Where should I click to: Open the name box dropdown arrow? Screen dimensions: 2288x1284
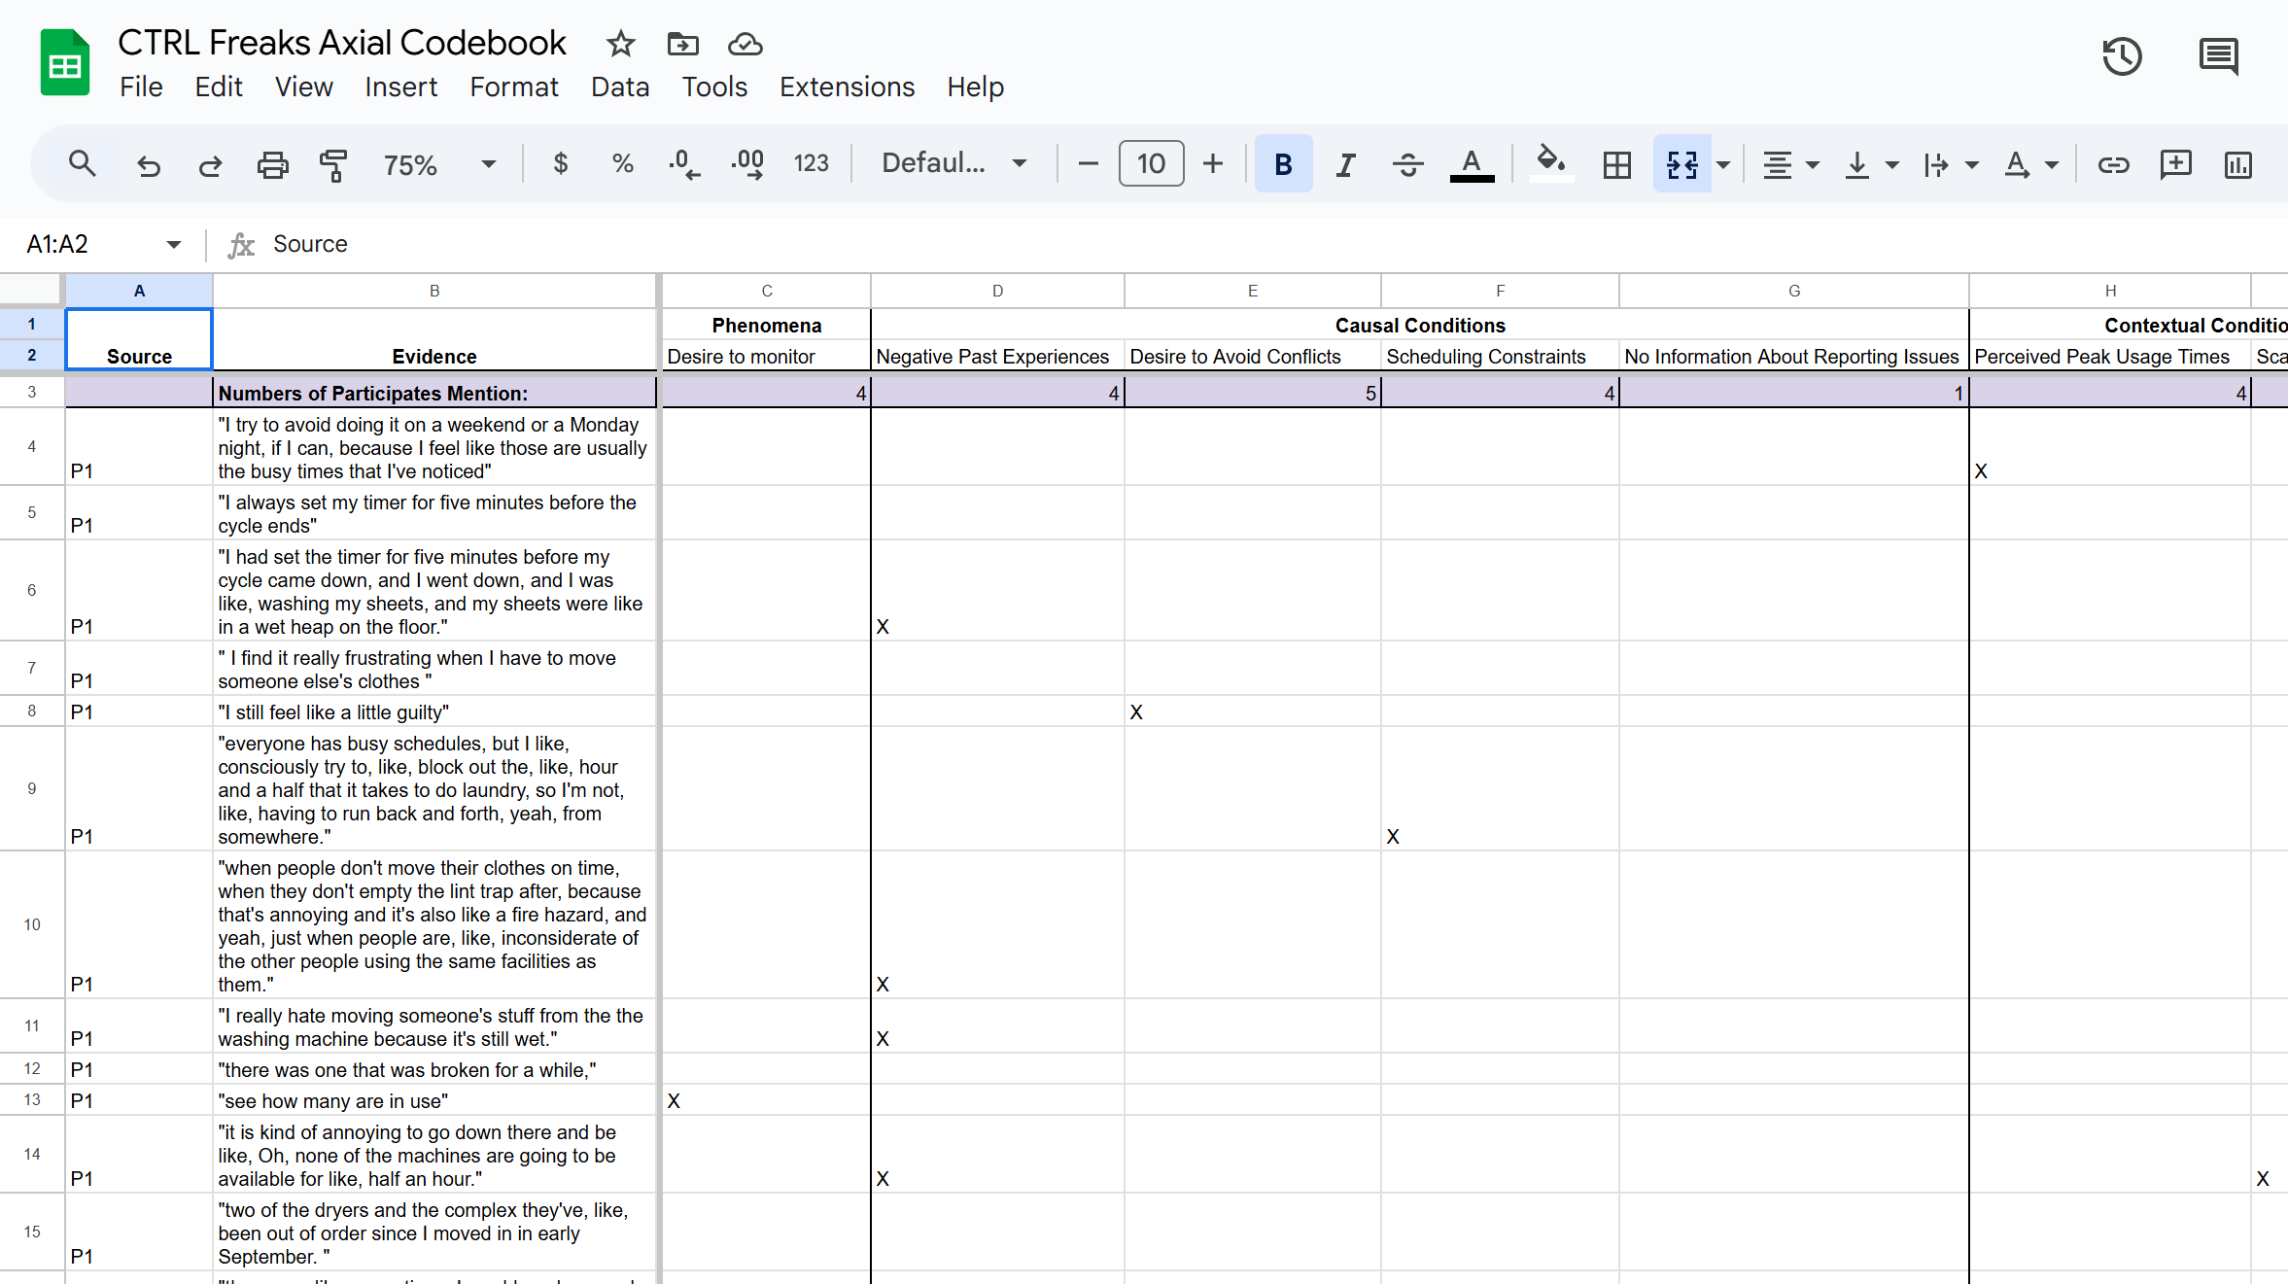tap(174, 244)
